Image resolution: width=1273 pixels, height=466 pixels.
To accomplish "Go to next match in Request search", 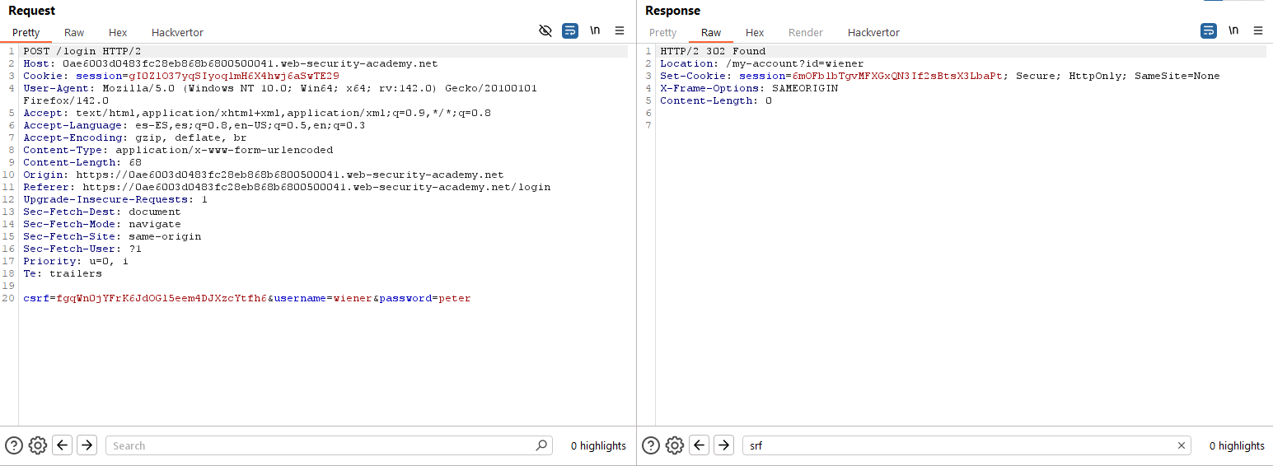I will click(x=87, y=445).
